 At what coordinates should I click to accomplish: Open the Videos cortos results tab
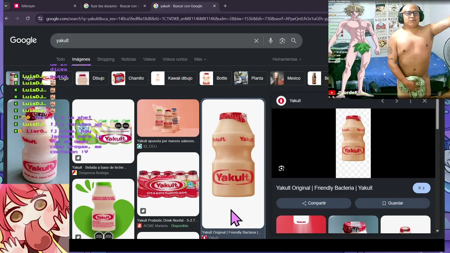175,59
